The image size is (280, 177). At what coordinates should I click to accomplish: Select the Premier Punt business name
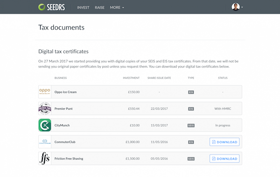[x=63, y=109]
